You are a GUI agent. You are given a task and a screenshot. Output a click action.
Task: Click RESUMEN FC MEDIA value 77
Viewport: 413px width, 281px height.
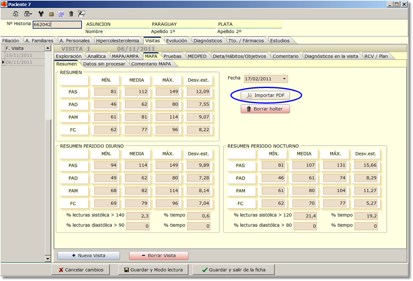tap(137, 129)
